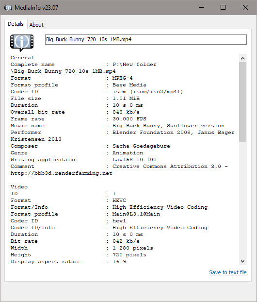The image size is (257, 302).
Task: Close the MediaInfo window
Action: [245, 7]
